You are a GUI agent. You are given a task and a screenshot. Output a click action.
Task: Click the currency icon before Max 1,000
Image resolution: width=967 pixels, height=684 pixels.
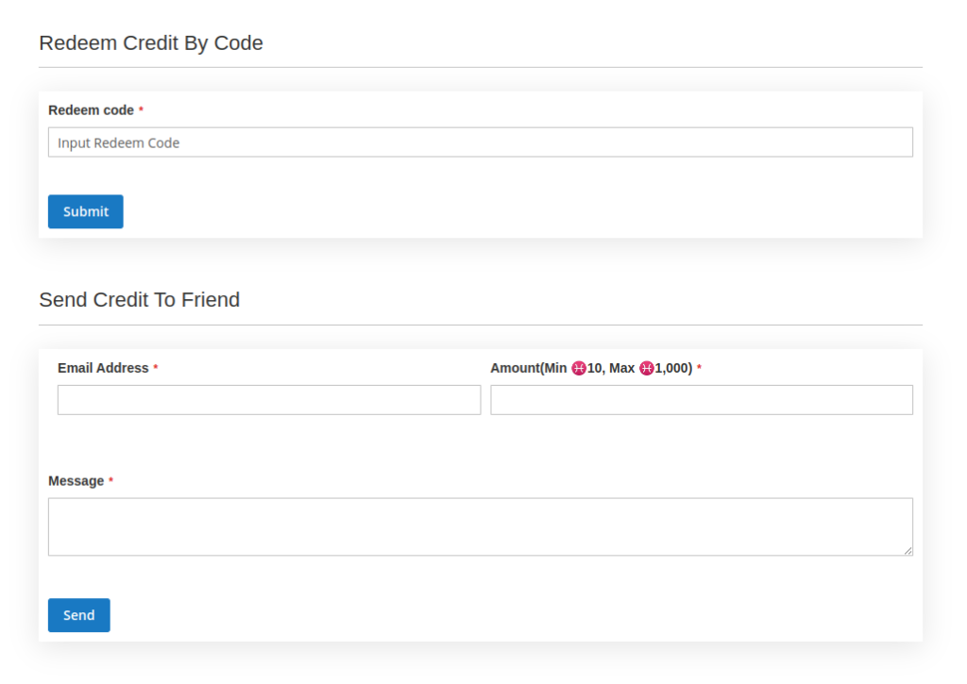pos(647,368)
